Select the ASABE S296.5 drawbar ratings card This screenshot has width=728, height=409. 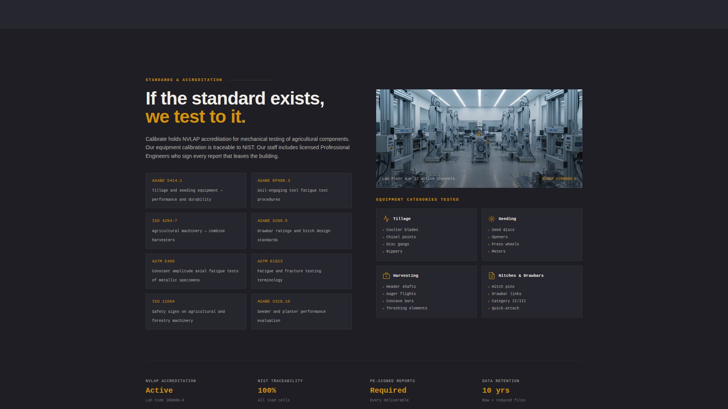pos(301,231)
